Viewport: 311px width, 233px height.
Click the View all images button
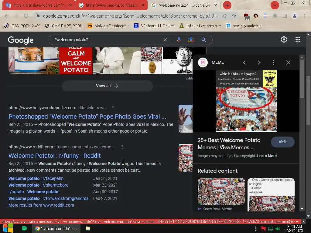click(x=107, y=86)
